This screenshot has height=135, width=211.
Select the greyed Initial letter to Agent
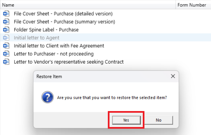37,38
